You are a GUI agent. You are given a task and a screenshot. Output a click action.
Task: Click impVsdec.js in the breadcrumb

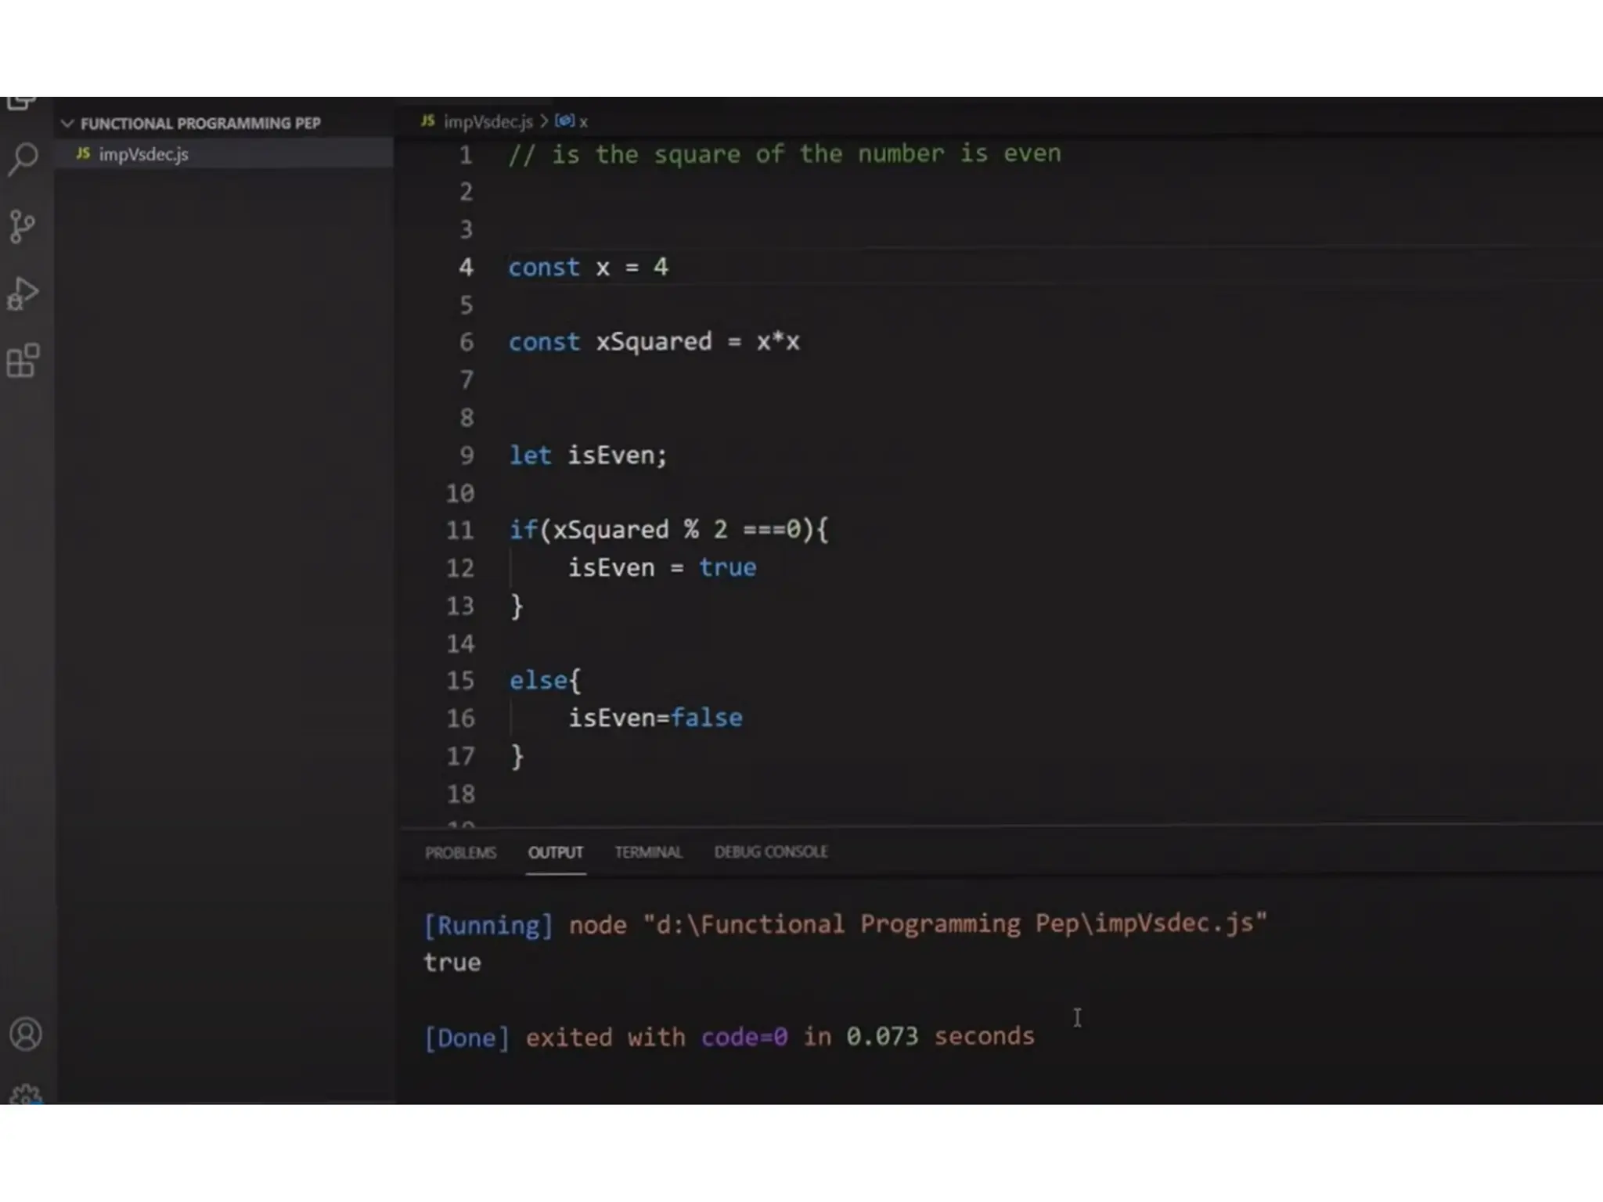click(x=487, y=121)
